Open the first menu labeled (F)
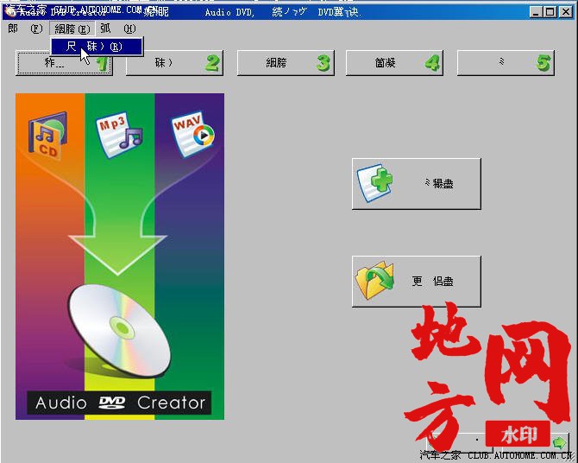The width and height of the screenshot is (578, 463). (25, 29)
